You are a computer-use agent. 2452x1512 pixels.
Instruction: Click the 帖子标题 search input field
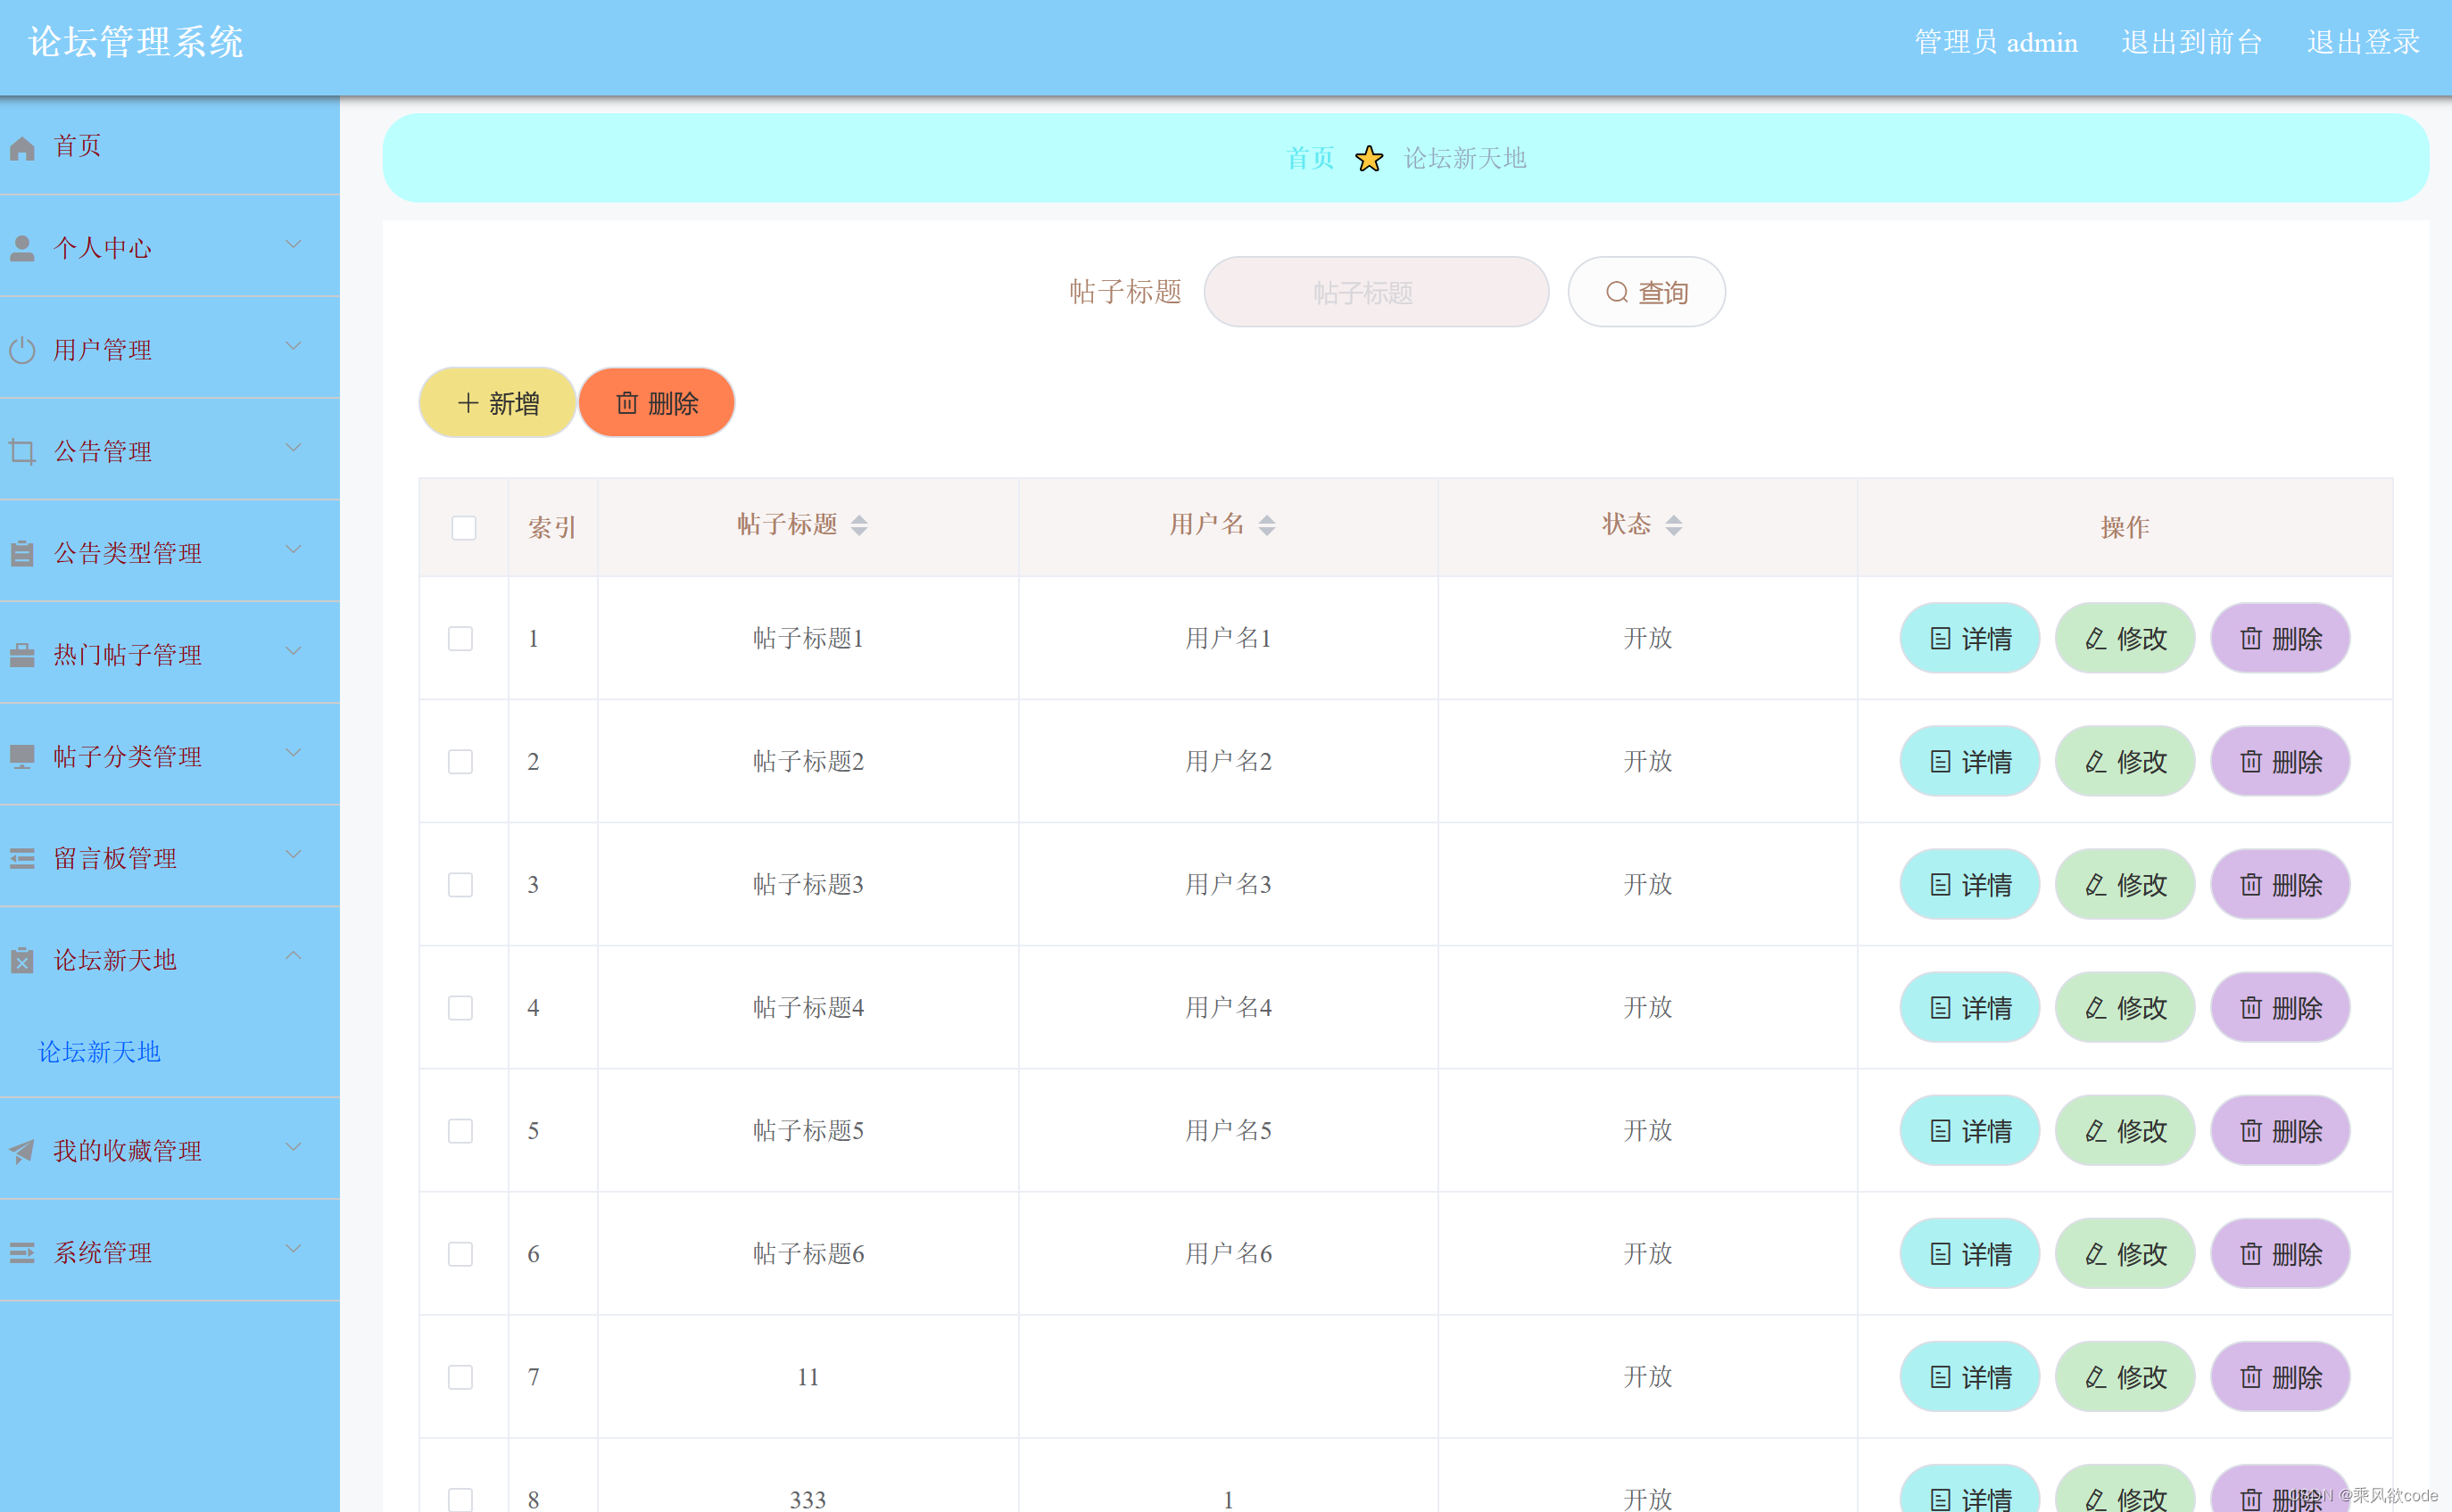(1375, 292)
